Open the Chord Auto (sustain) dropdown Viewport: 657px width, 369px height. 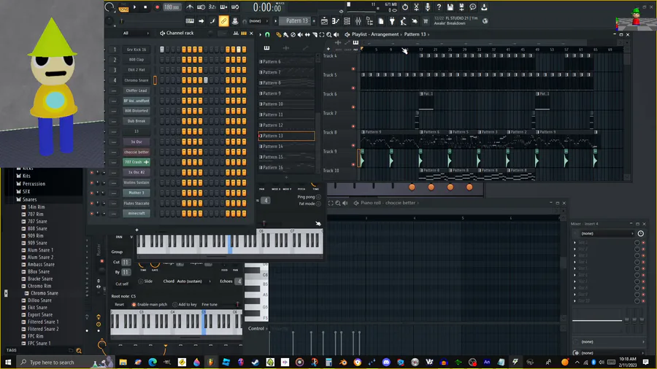(x=193, y=281)
